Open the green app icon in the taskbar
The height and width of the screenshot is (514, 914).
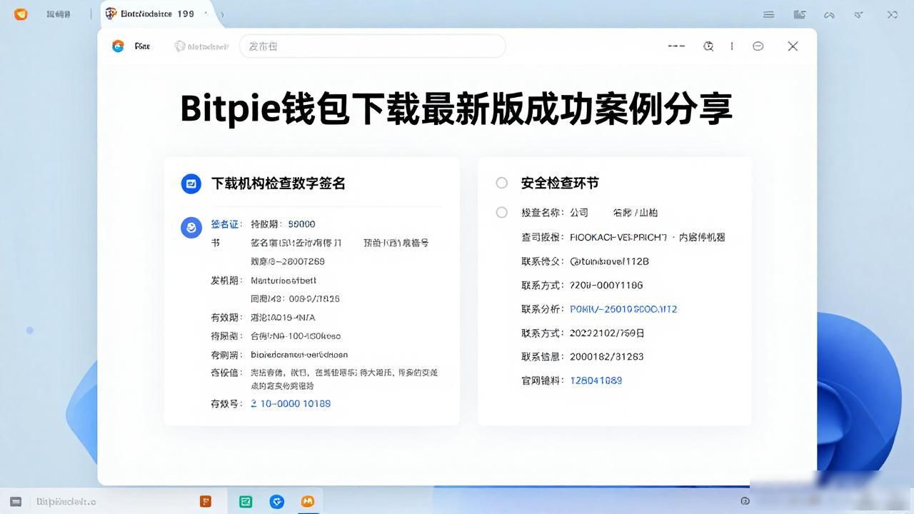246,501
